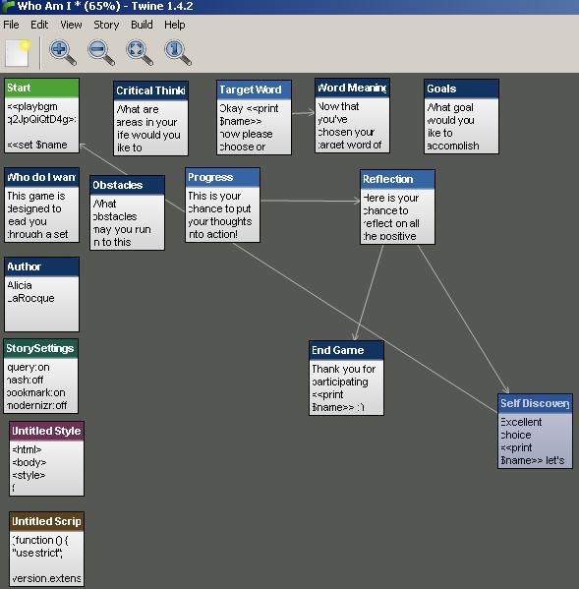The height and width of the screenshot is (589, 579).
Task: Open the File menu
Action: (x=11, y=25)
